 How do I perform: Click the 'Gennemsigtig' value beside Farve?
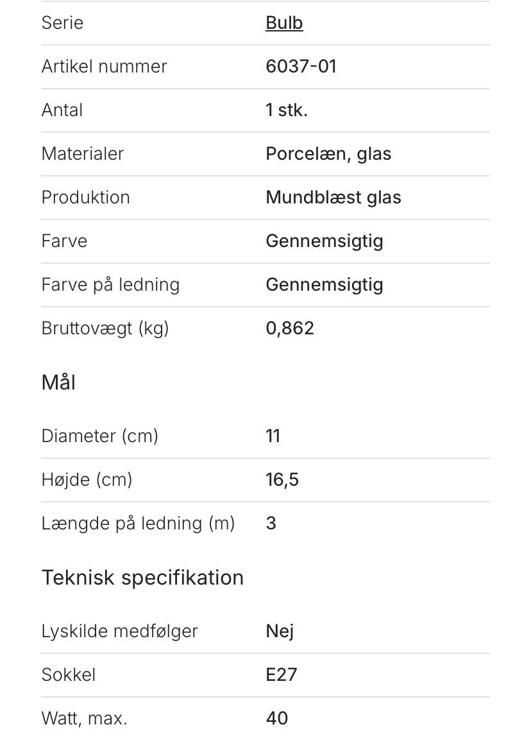(324, 241)
